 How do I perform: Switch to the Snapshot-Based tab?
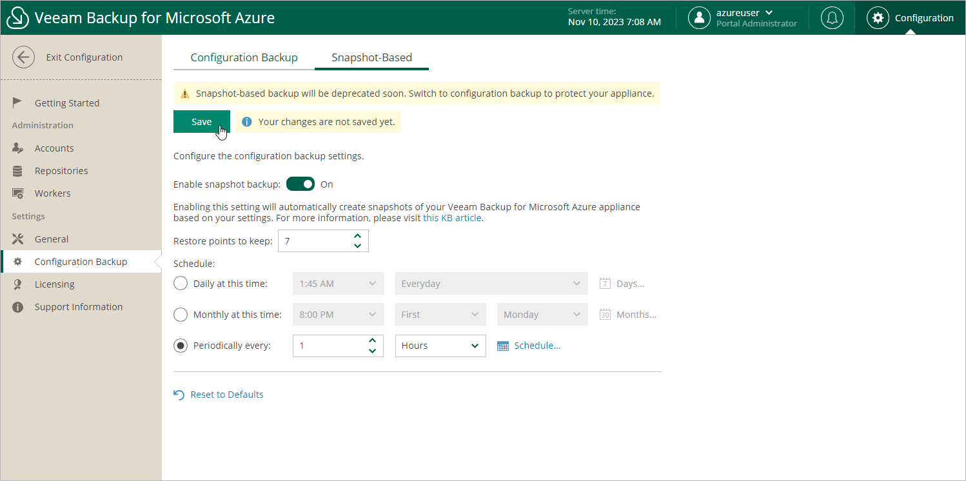tap(371, 57)
